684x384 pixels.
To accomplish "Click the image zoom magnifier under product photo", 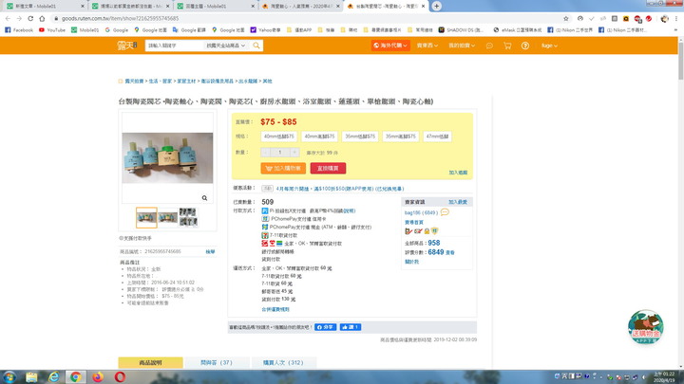I will pos(204,198).
